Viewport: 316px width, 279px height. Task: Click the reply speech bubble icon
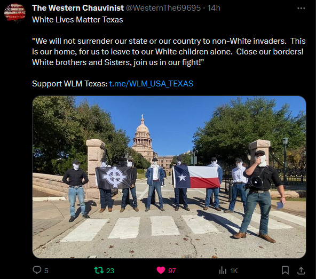coord(37,270)
